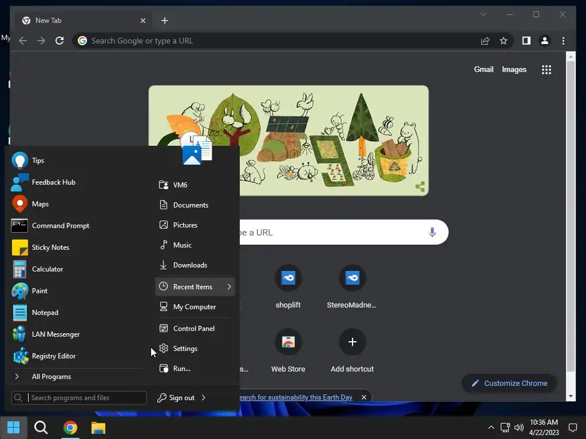This screenshot has width=586, height=439.
Task: Toggle the Chrome side panel
Action: point(526,41)
